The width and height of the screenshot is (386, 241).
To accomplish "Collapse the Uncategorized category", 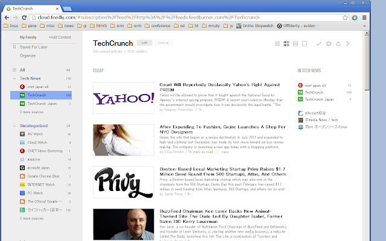I will tap(14, 126).
